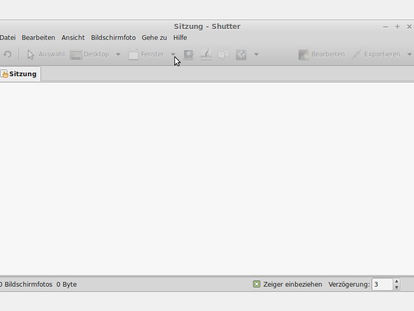414x311 pixels.
Task: Capture the whole Desktop
Action: click(x=90, y=54)
